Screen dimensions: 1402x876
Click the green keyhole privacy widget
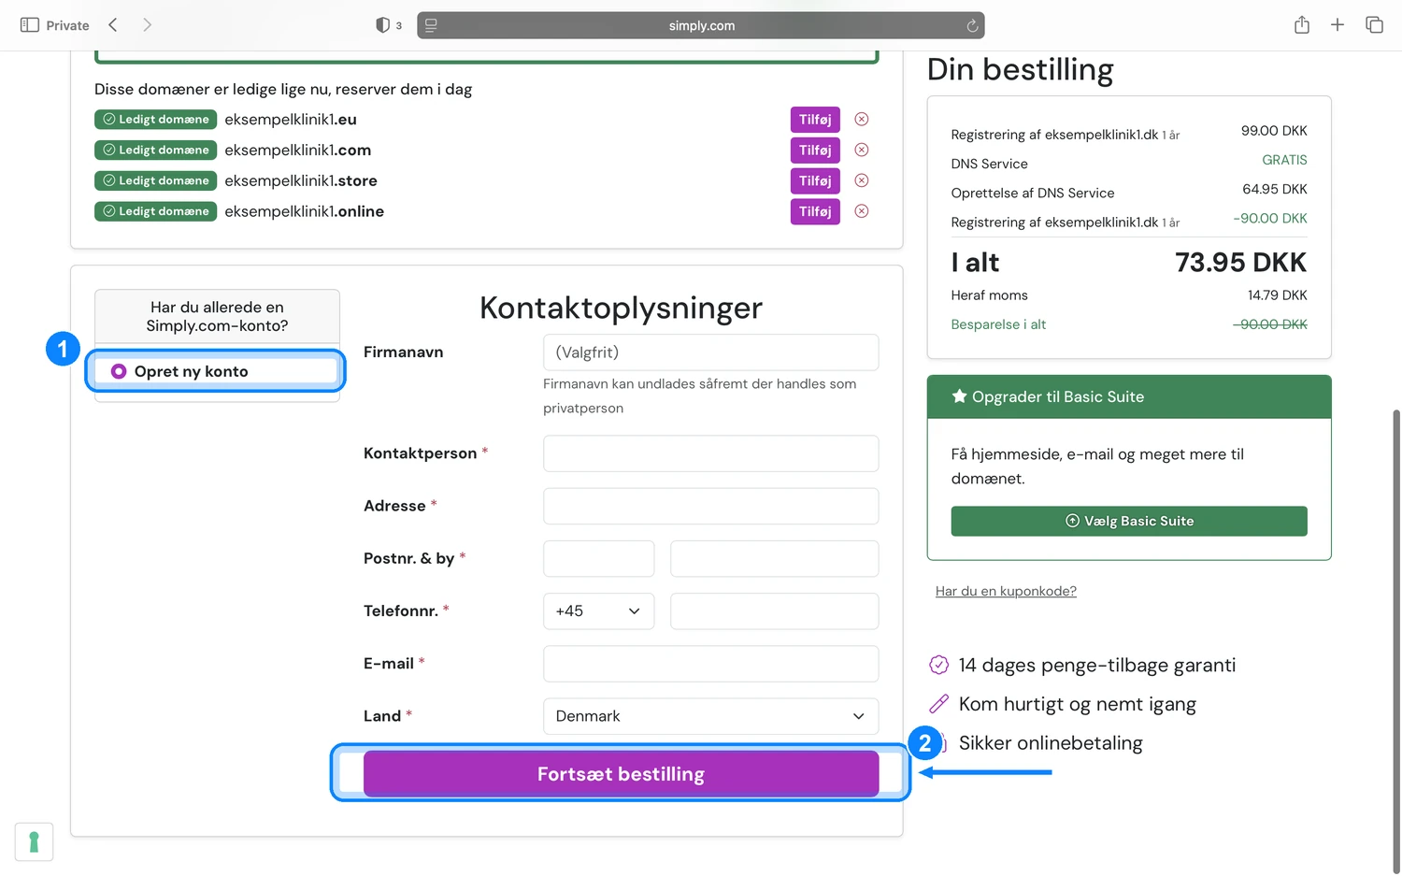point(34,841)
